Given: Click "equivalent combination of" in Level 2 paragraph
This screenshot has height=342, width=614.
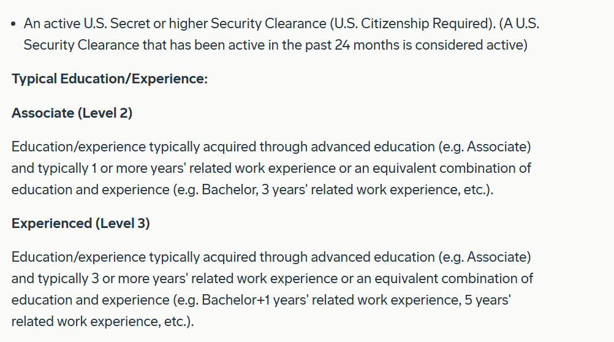Looking at the screenshot, I should pos(452,168).
